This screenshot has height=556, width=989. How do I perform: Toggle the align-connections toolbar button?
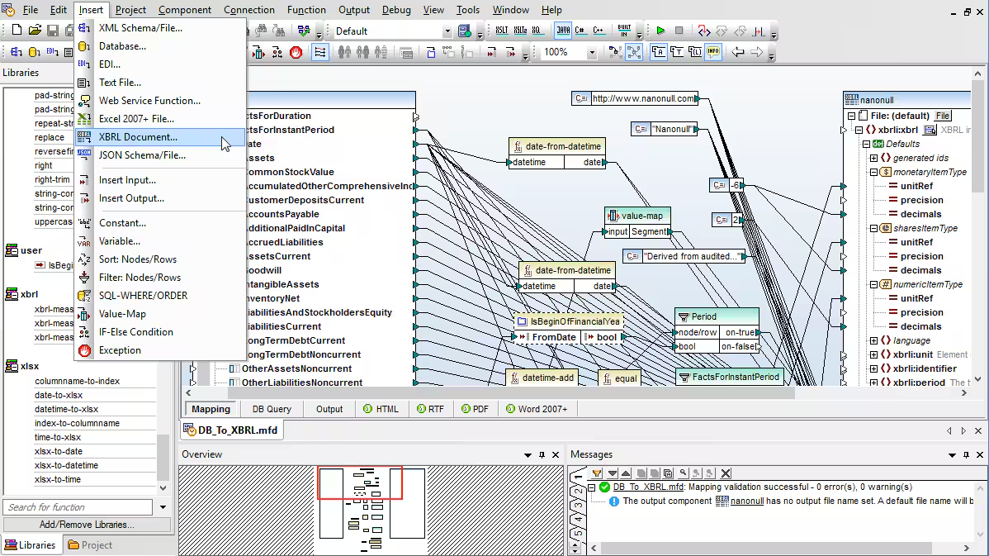click(320, 52)
